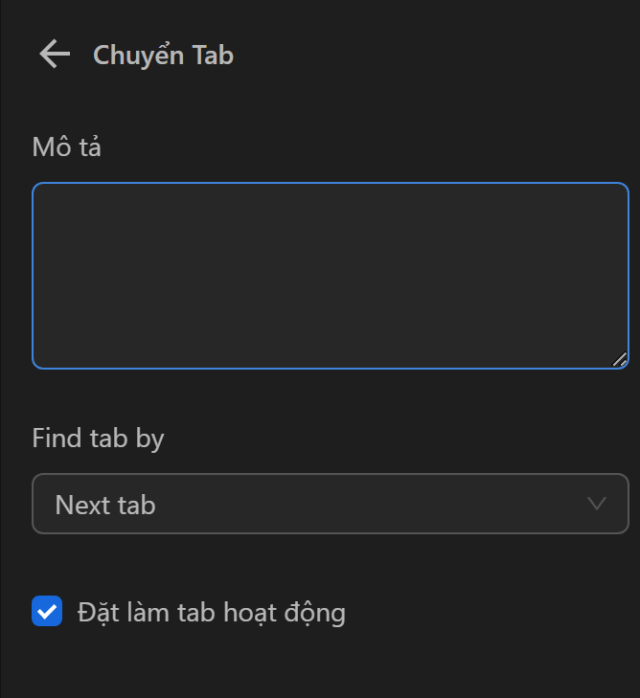The height and width of the screenshot is (698, 640).
Task: Click the textarea resize handle icon
Action: [619, 360]
